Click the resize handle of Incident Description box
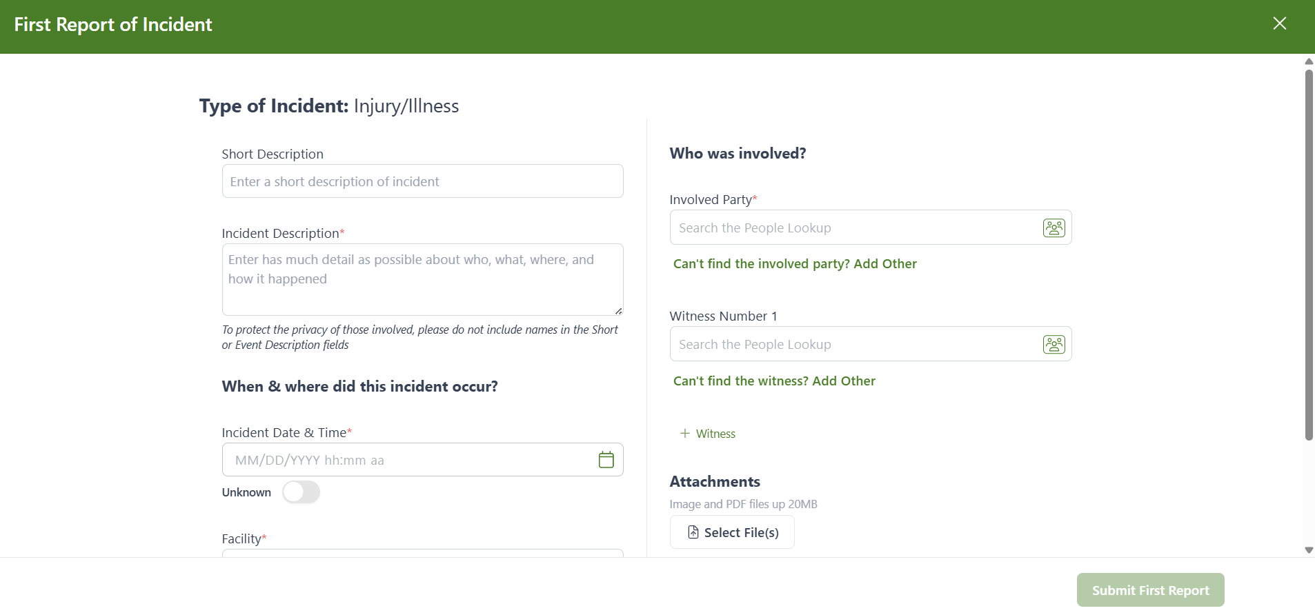Image resolution: width=1315 pixels, height=615 pixels. point(618,311)
